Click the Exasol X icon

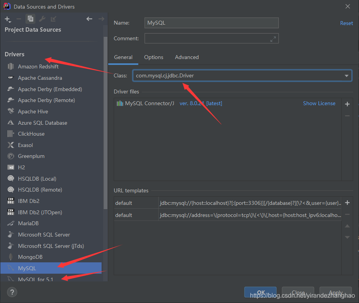coord(11,145)
